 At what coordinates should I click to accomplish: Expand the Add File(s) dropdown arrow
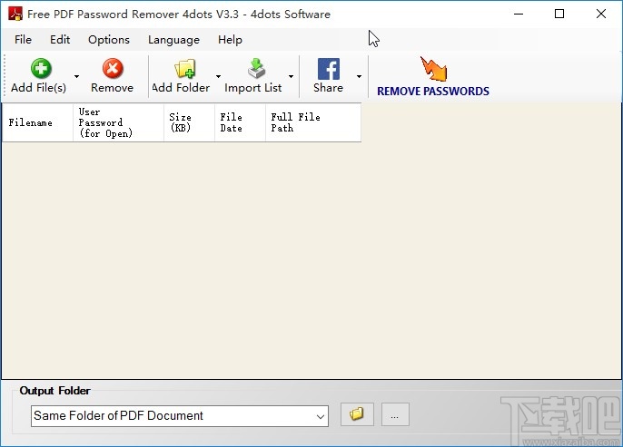[x=76, y=76]
